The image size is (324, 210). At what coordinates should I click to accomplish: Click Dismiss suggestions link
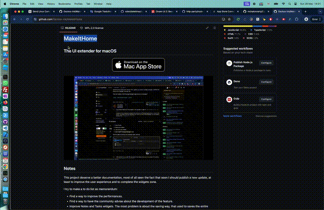click(x=266, y=116)
